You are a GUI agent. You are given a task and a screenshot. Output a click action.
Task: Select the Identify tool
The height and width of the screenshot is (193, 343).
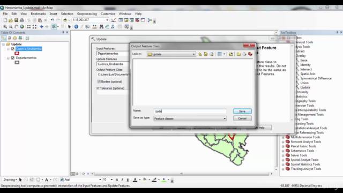76,27
